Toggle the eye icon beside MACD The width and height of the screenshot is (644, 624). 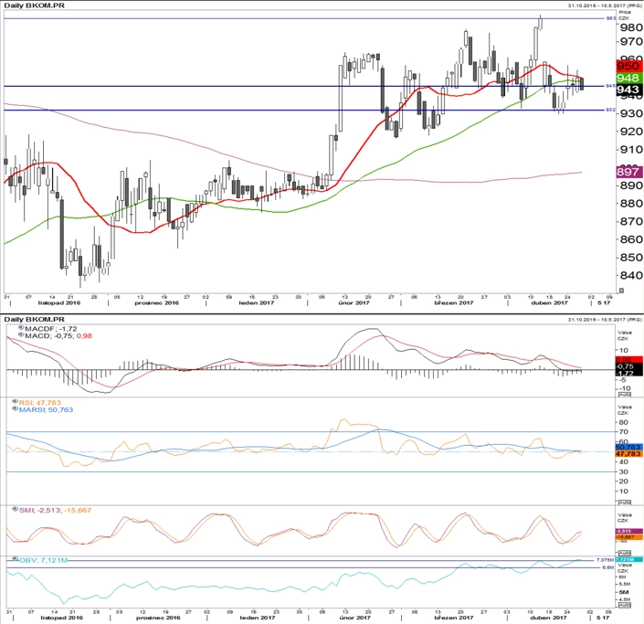(21, 334)
